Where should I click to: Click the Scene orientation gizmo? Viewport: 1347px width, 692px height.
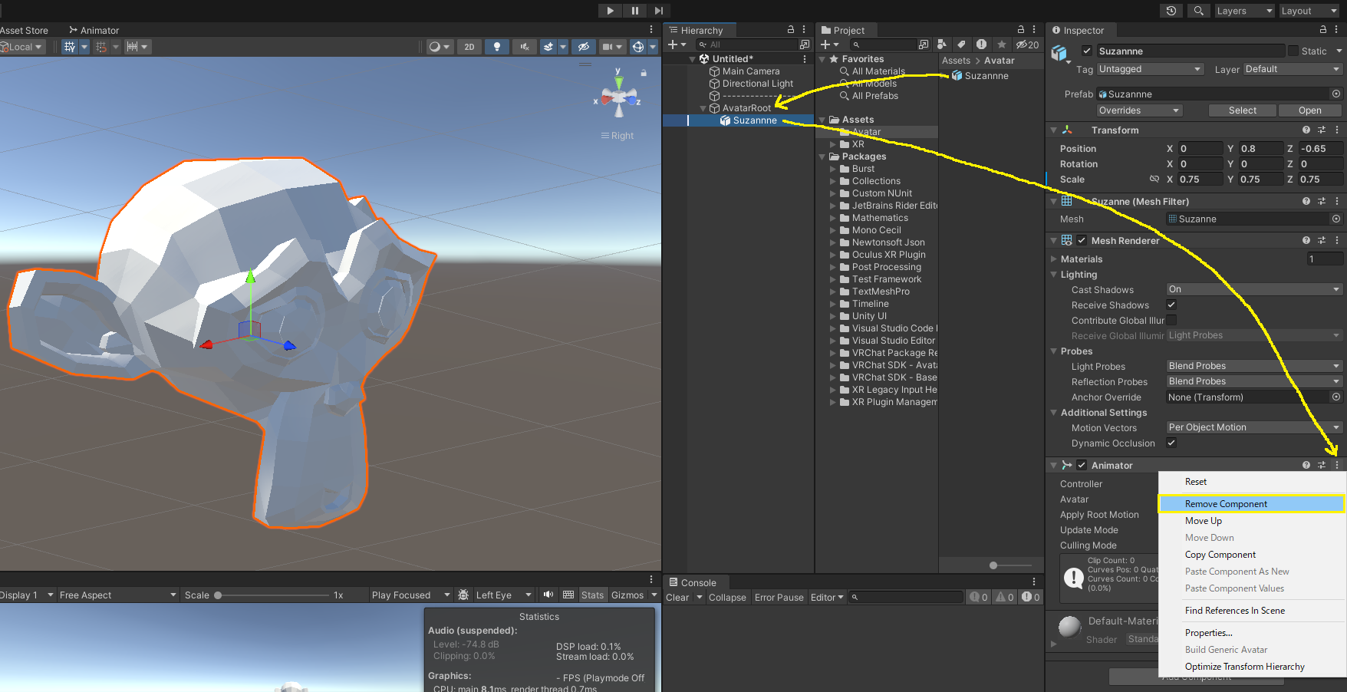(619, 97)
